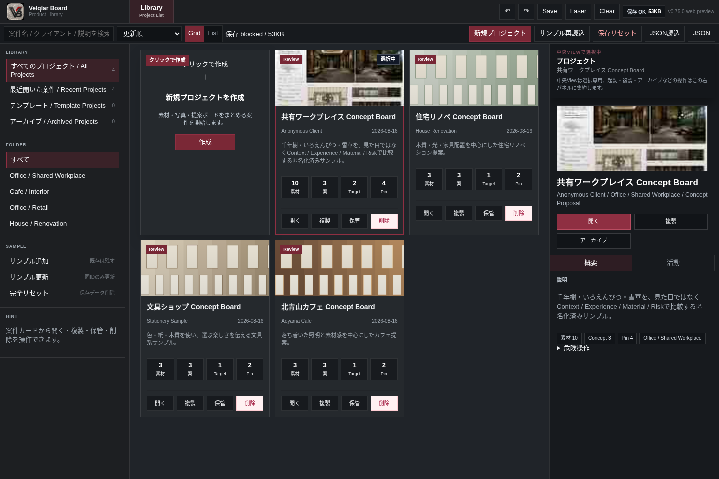Click the plus icon in the new project card

tap(205, 77)
